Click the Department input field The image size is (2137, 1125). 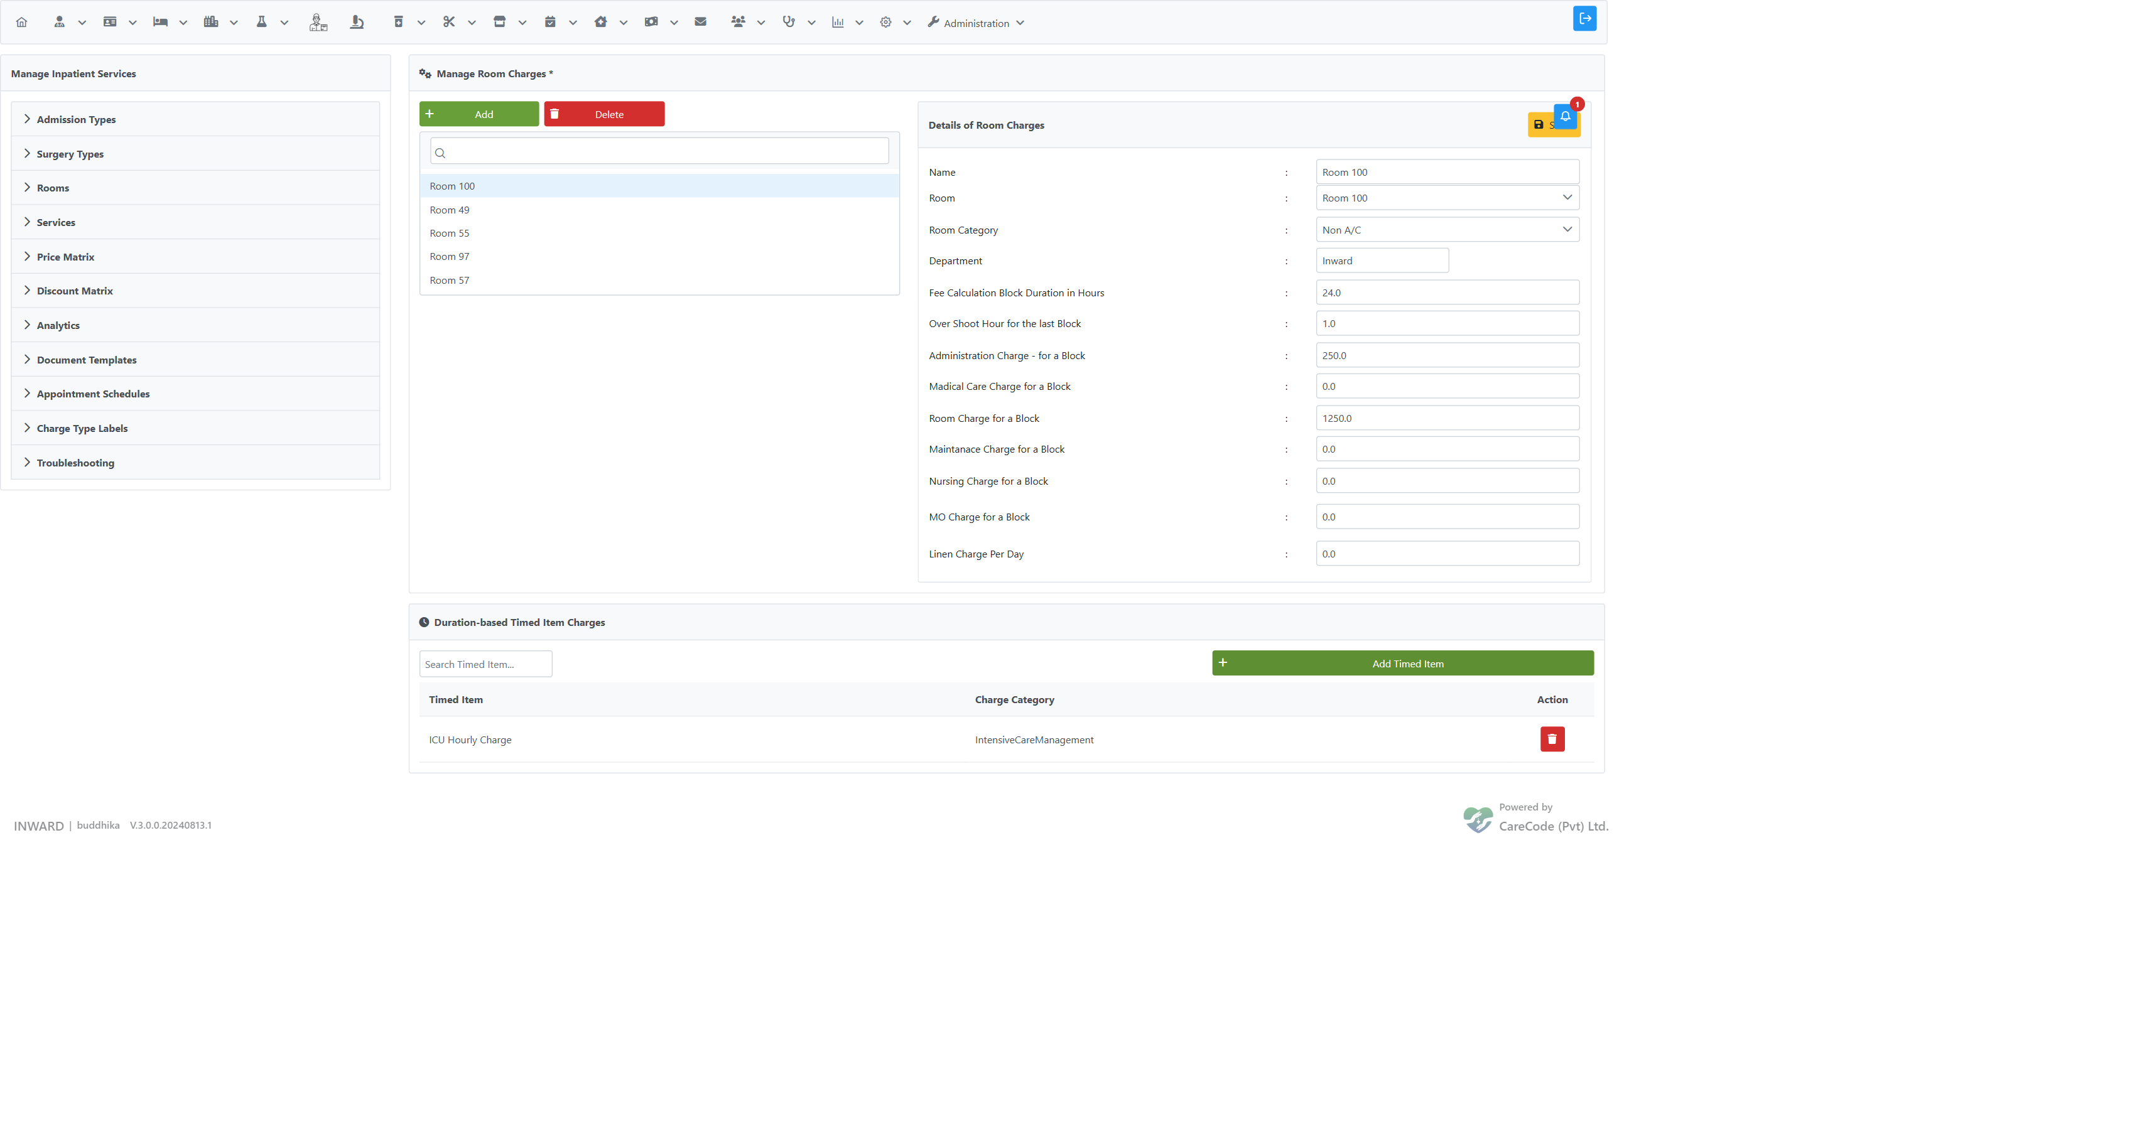pyautogui.click(x=1382, y=261)
